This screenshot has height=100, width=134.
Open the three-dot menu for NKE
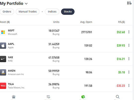coord(129,59)
